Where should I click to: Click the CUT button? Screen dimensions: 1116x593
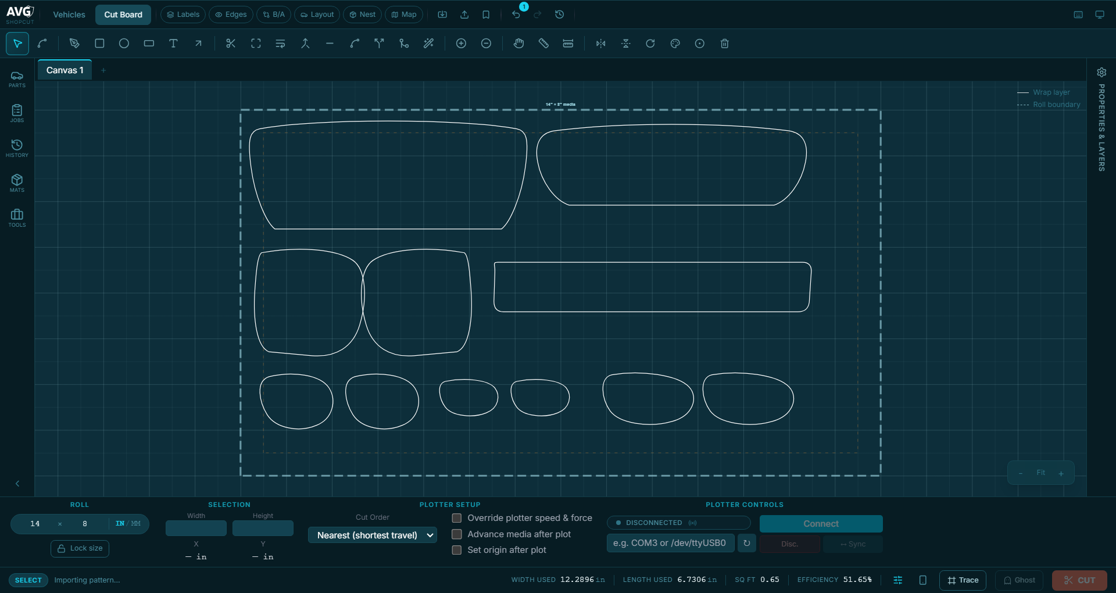[x=1079, y=580]
